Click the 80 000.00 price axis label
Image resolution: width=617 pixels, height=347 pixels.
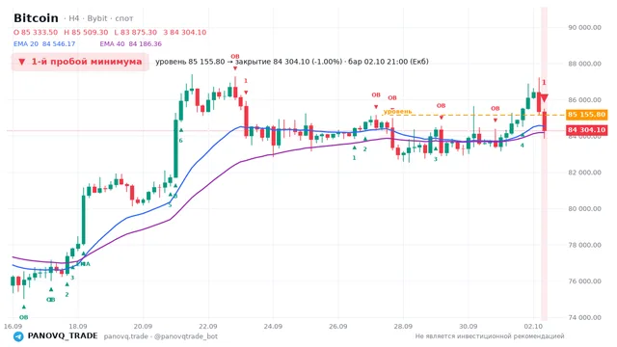[584, 208]
